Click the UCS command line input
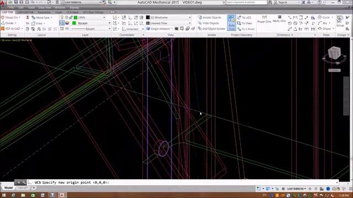The width and height of the screenshot is (353, 198). [x=183, y=182]
